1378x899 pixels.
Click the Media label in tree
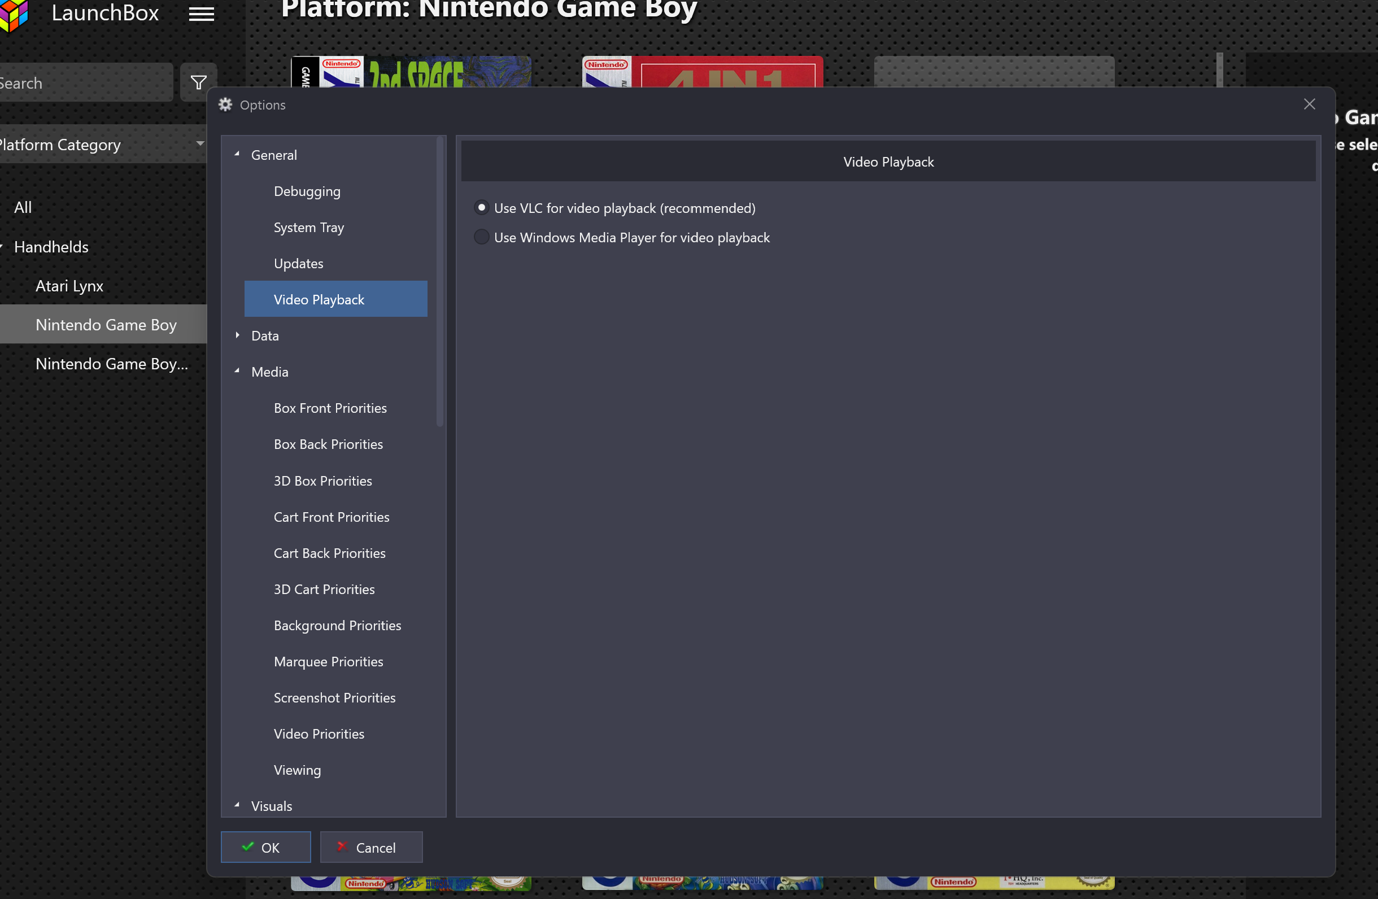tap(269, 372)
